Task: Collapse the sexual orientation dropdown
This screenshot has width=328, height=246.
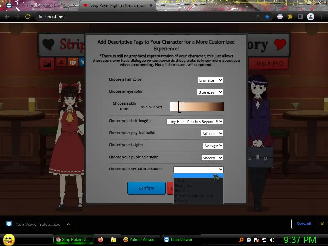Action: tap(198, 169)
